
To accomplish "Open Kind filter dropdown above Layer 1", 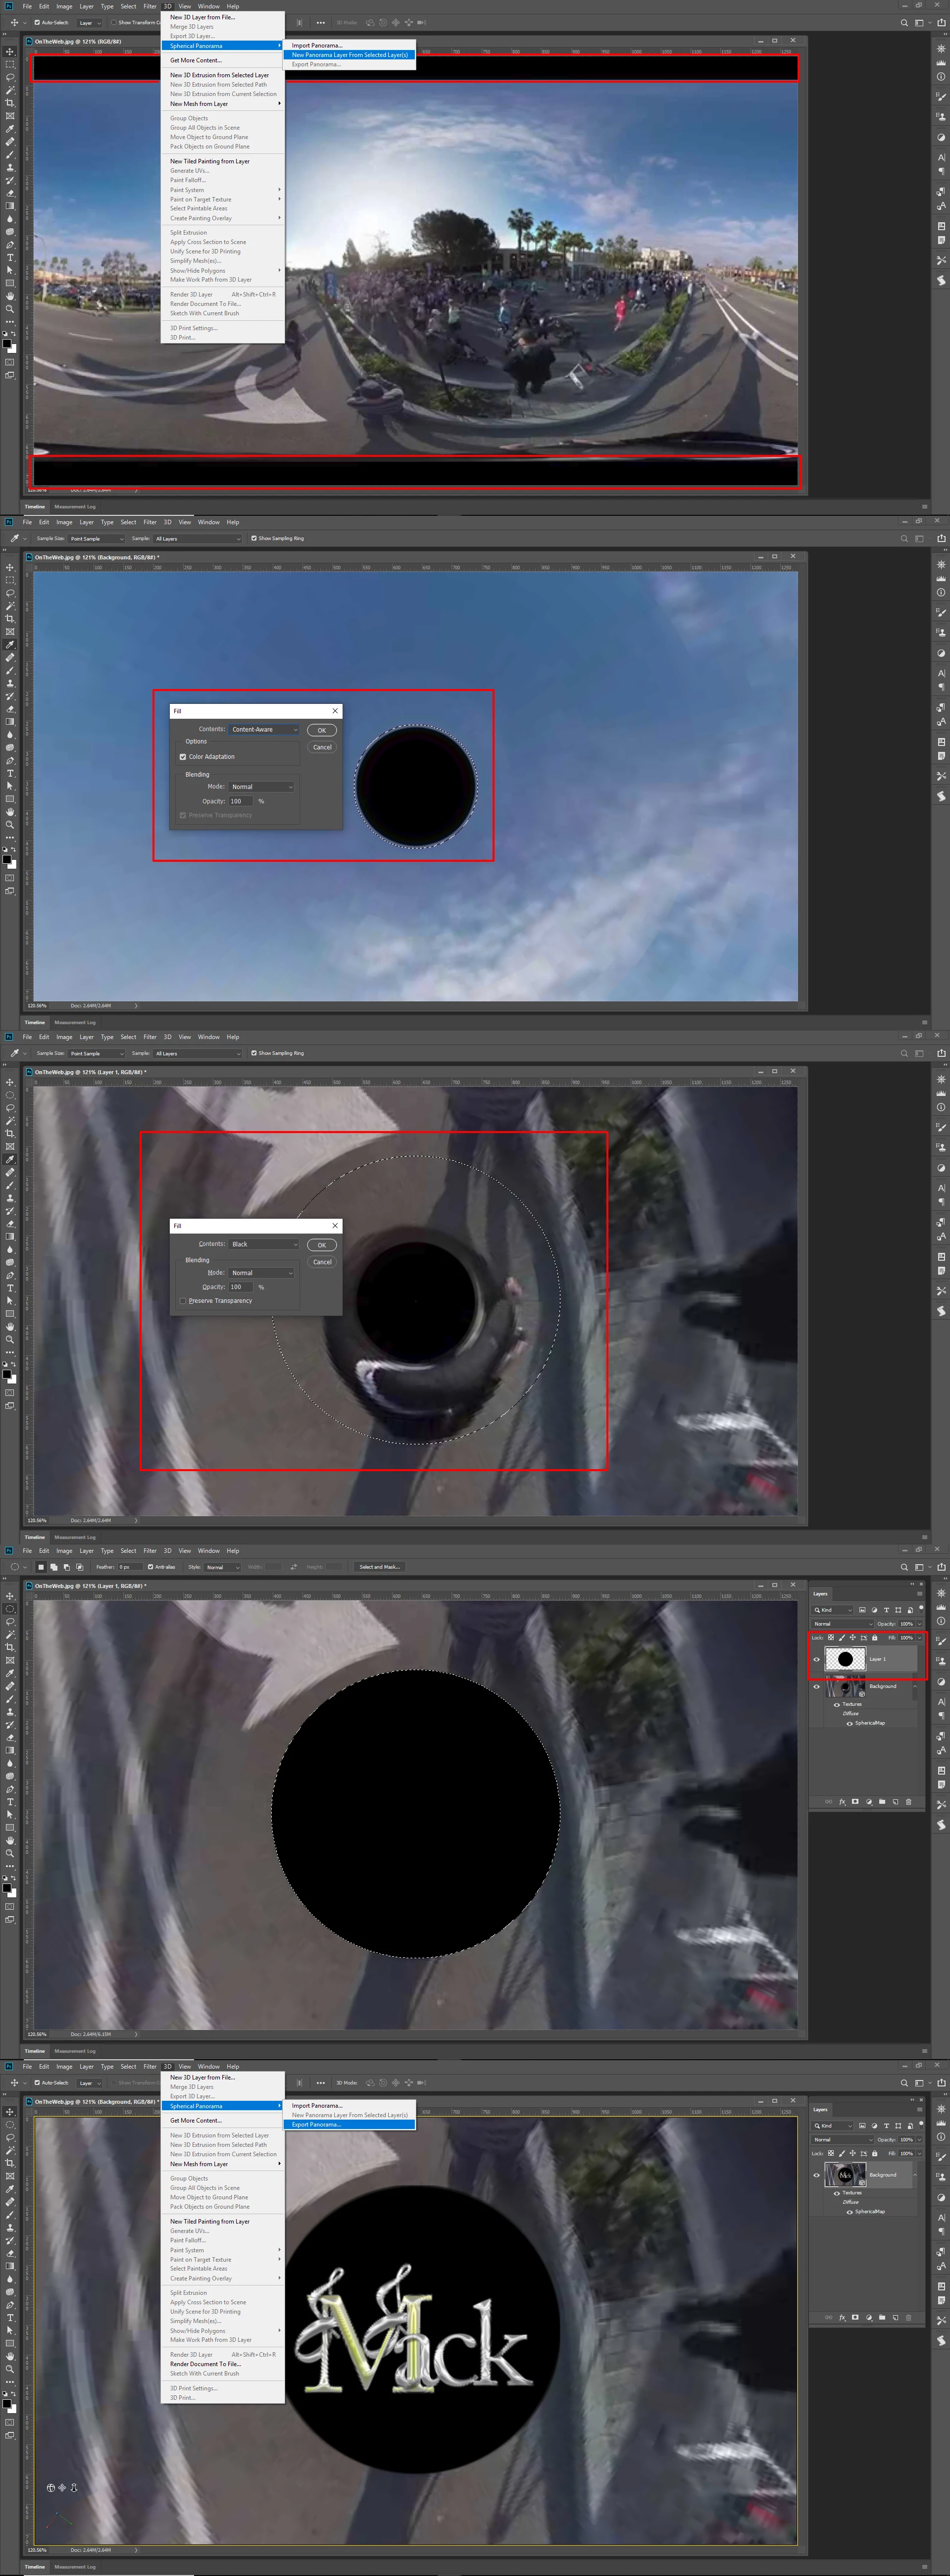I will [832, 1610].
